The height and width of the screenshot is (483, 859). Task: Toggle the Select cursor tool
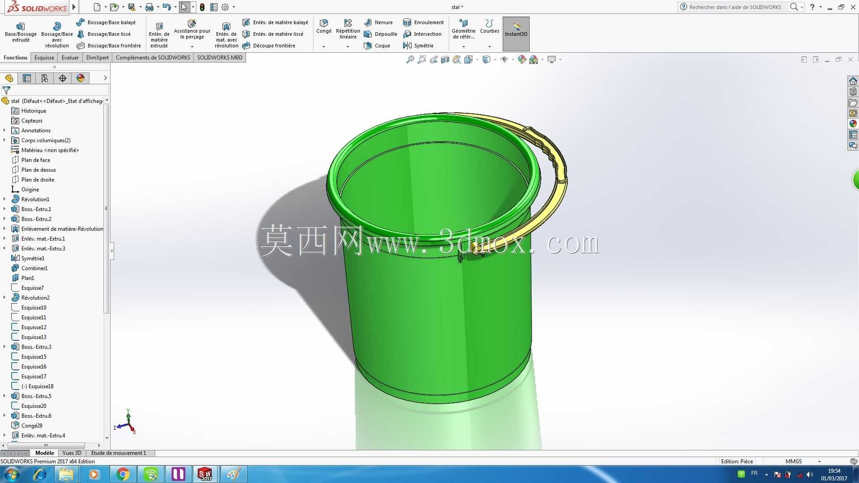(184, 7)
